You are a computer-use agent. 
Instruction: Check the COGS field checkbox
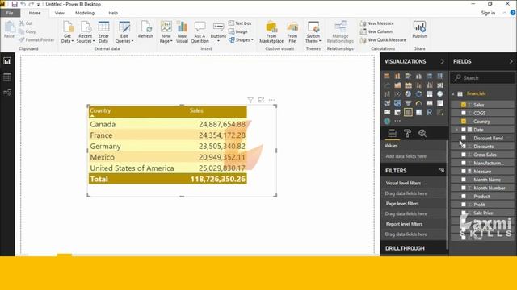click(x=464, y=113)
